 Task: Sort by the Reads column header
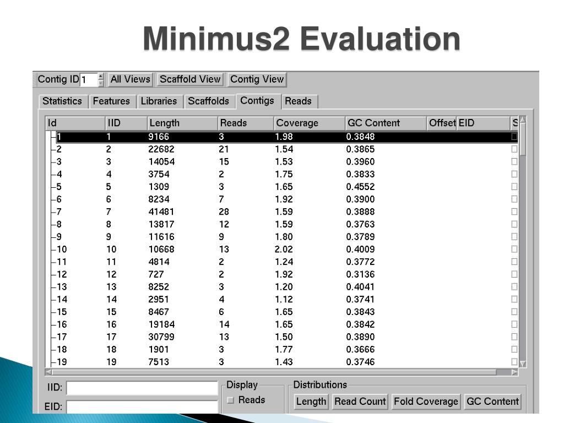pos(246,123)
